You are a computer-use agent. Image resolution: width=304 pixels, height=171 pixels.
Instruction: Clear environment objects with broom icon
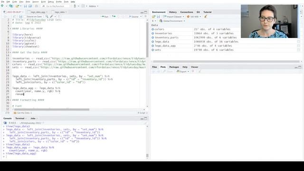click(206, 17)
